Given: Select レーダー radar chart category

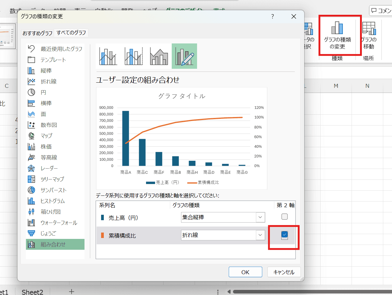Looking at the screenshot, I should coord(49,168).
